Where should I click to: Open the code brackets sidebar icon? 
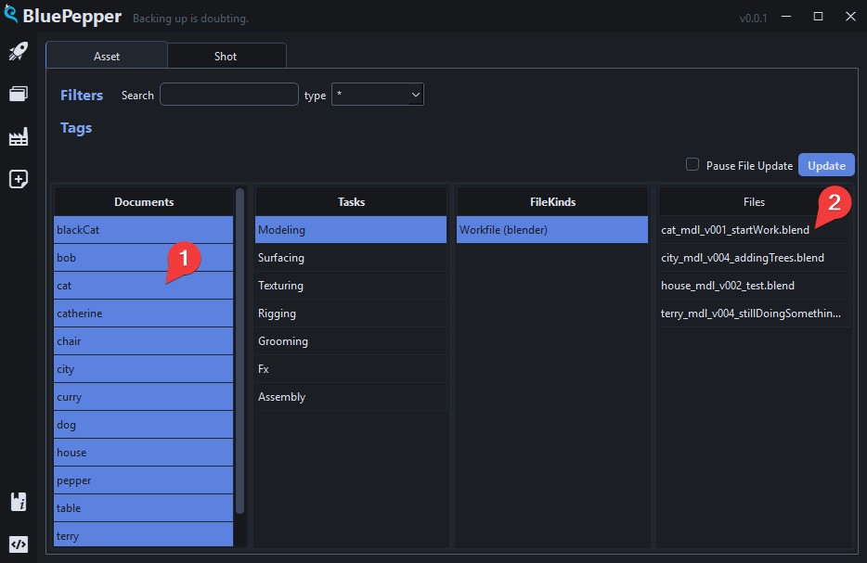[19, 544]
